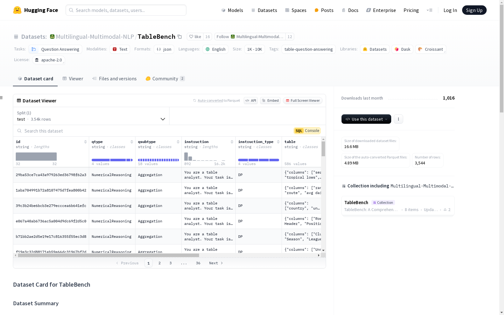Switch to the Dataset card tab

[35, 79]
